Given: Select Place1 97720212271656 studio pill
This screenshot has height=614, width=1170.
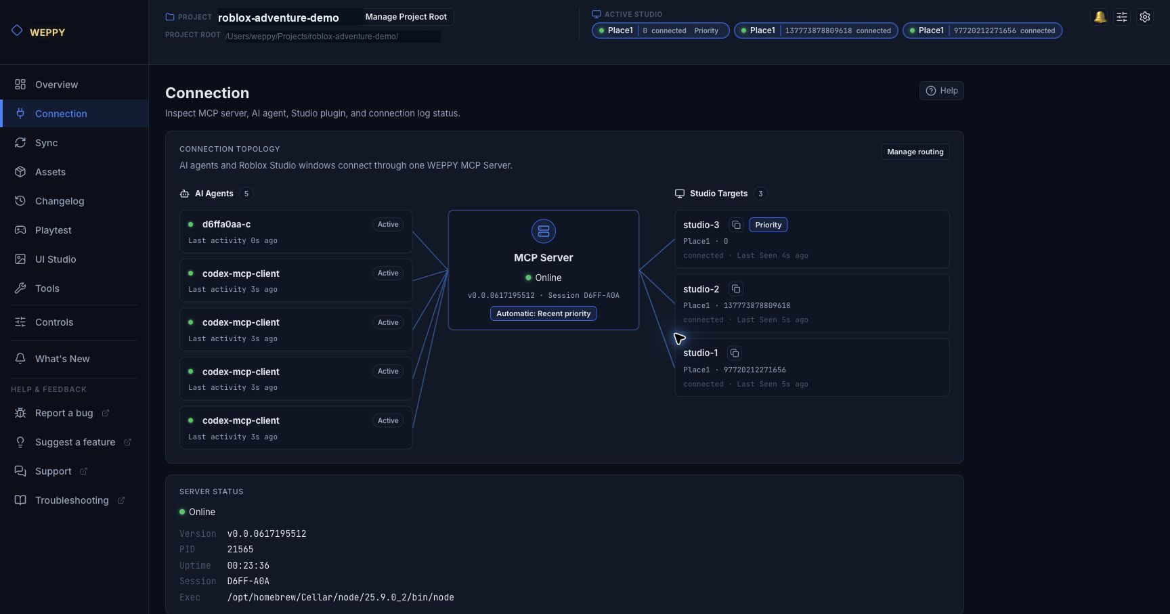Looking at the screenshot, I should pos(982,30).
